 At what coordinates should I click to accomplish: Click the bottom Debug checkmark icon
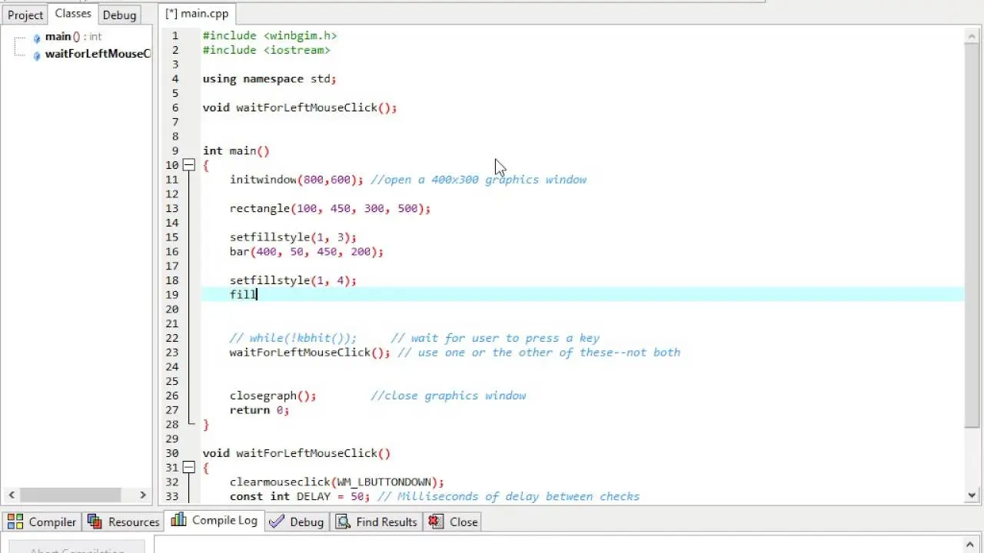pyautogui.click(x=277, y=522)
